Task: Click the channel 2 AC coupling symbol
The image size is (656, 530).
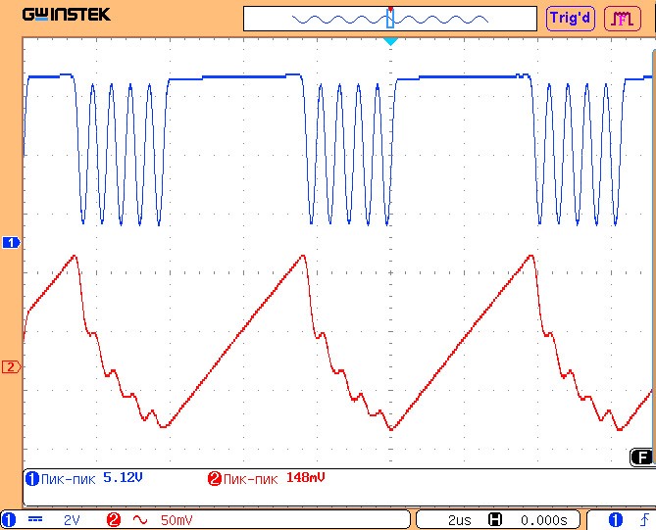Action: [x=140, y=519]
